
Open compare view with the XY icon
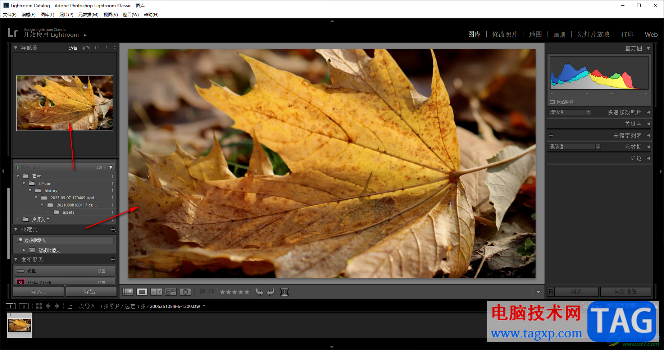pos(156,292)
